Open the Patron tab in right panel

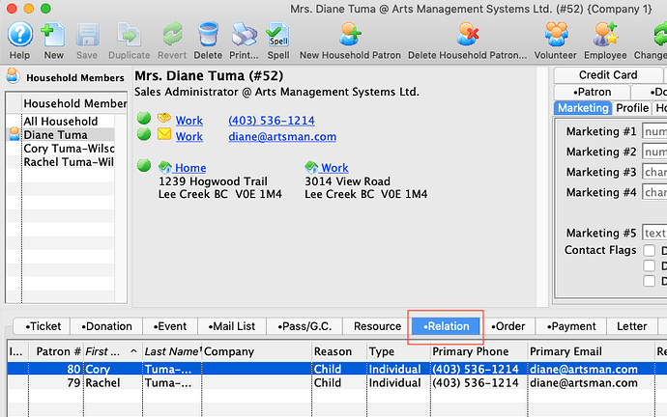point(592,92)
